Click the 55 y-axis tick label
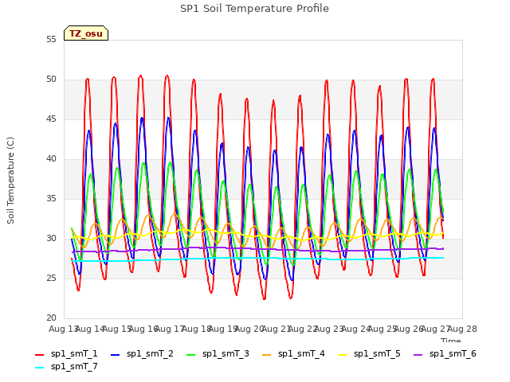Screen dimensions: 510x382 [x=51, y=40]
